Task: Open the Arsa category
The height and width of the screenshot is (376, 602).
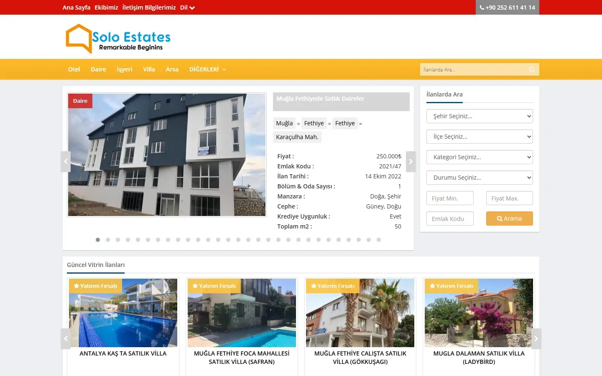Action: [172, 69]
